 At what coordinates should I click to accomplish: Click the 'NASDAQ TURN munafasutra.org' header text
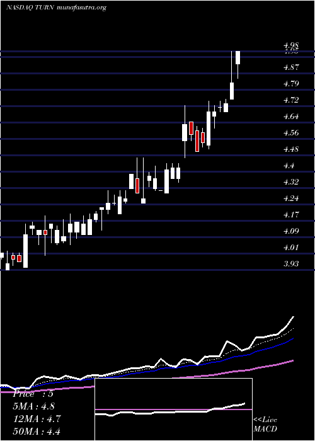pos(56,8)
